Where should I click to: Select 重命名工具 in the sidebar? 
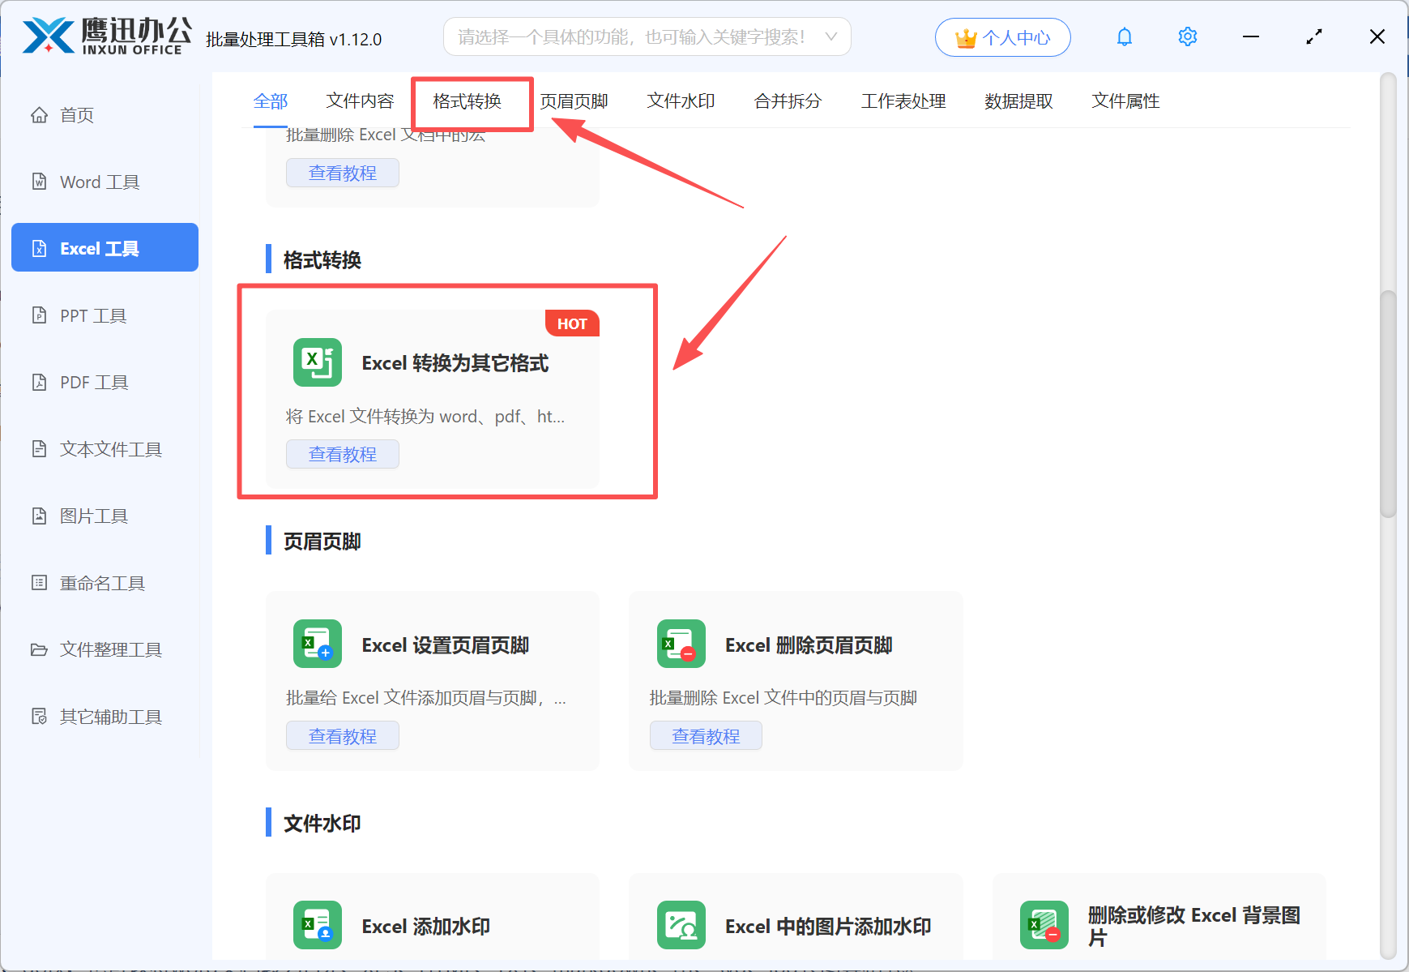[x=102, y=583]
